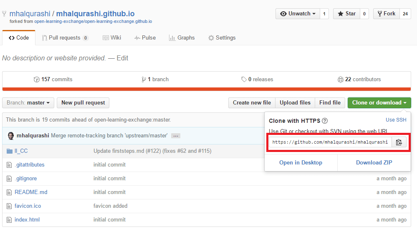
Task: Collapse the Clone or download dropdown
Action: pos(379,103)
